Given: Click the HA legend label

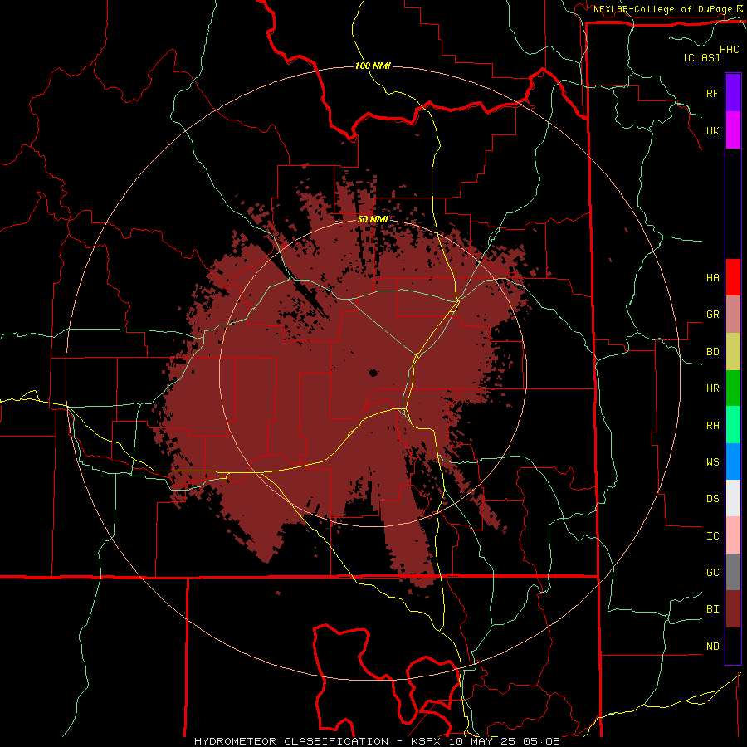Looking at the screenshot, I should 712,278.
